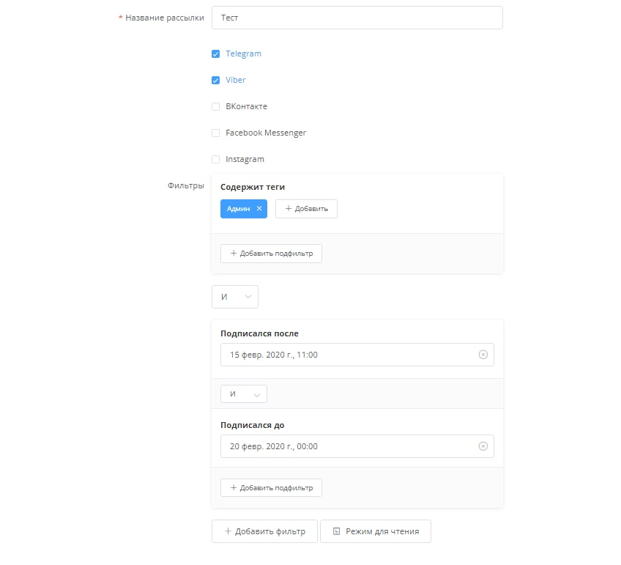The height and width of the screenshot is (565, 621).
Task: Click the Добавить tag button
Action: pos(306,209)
